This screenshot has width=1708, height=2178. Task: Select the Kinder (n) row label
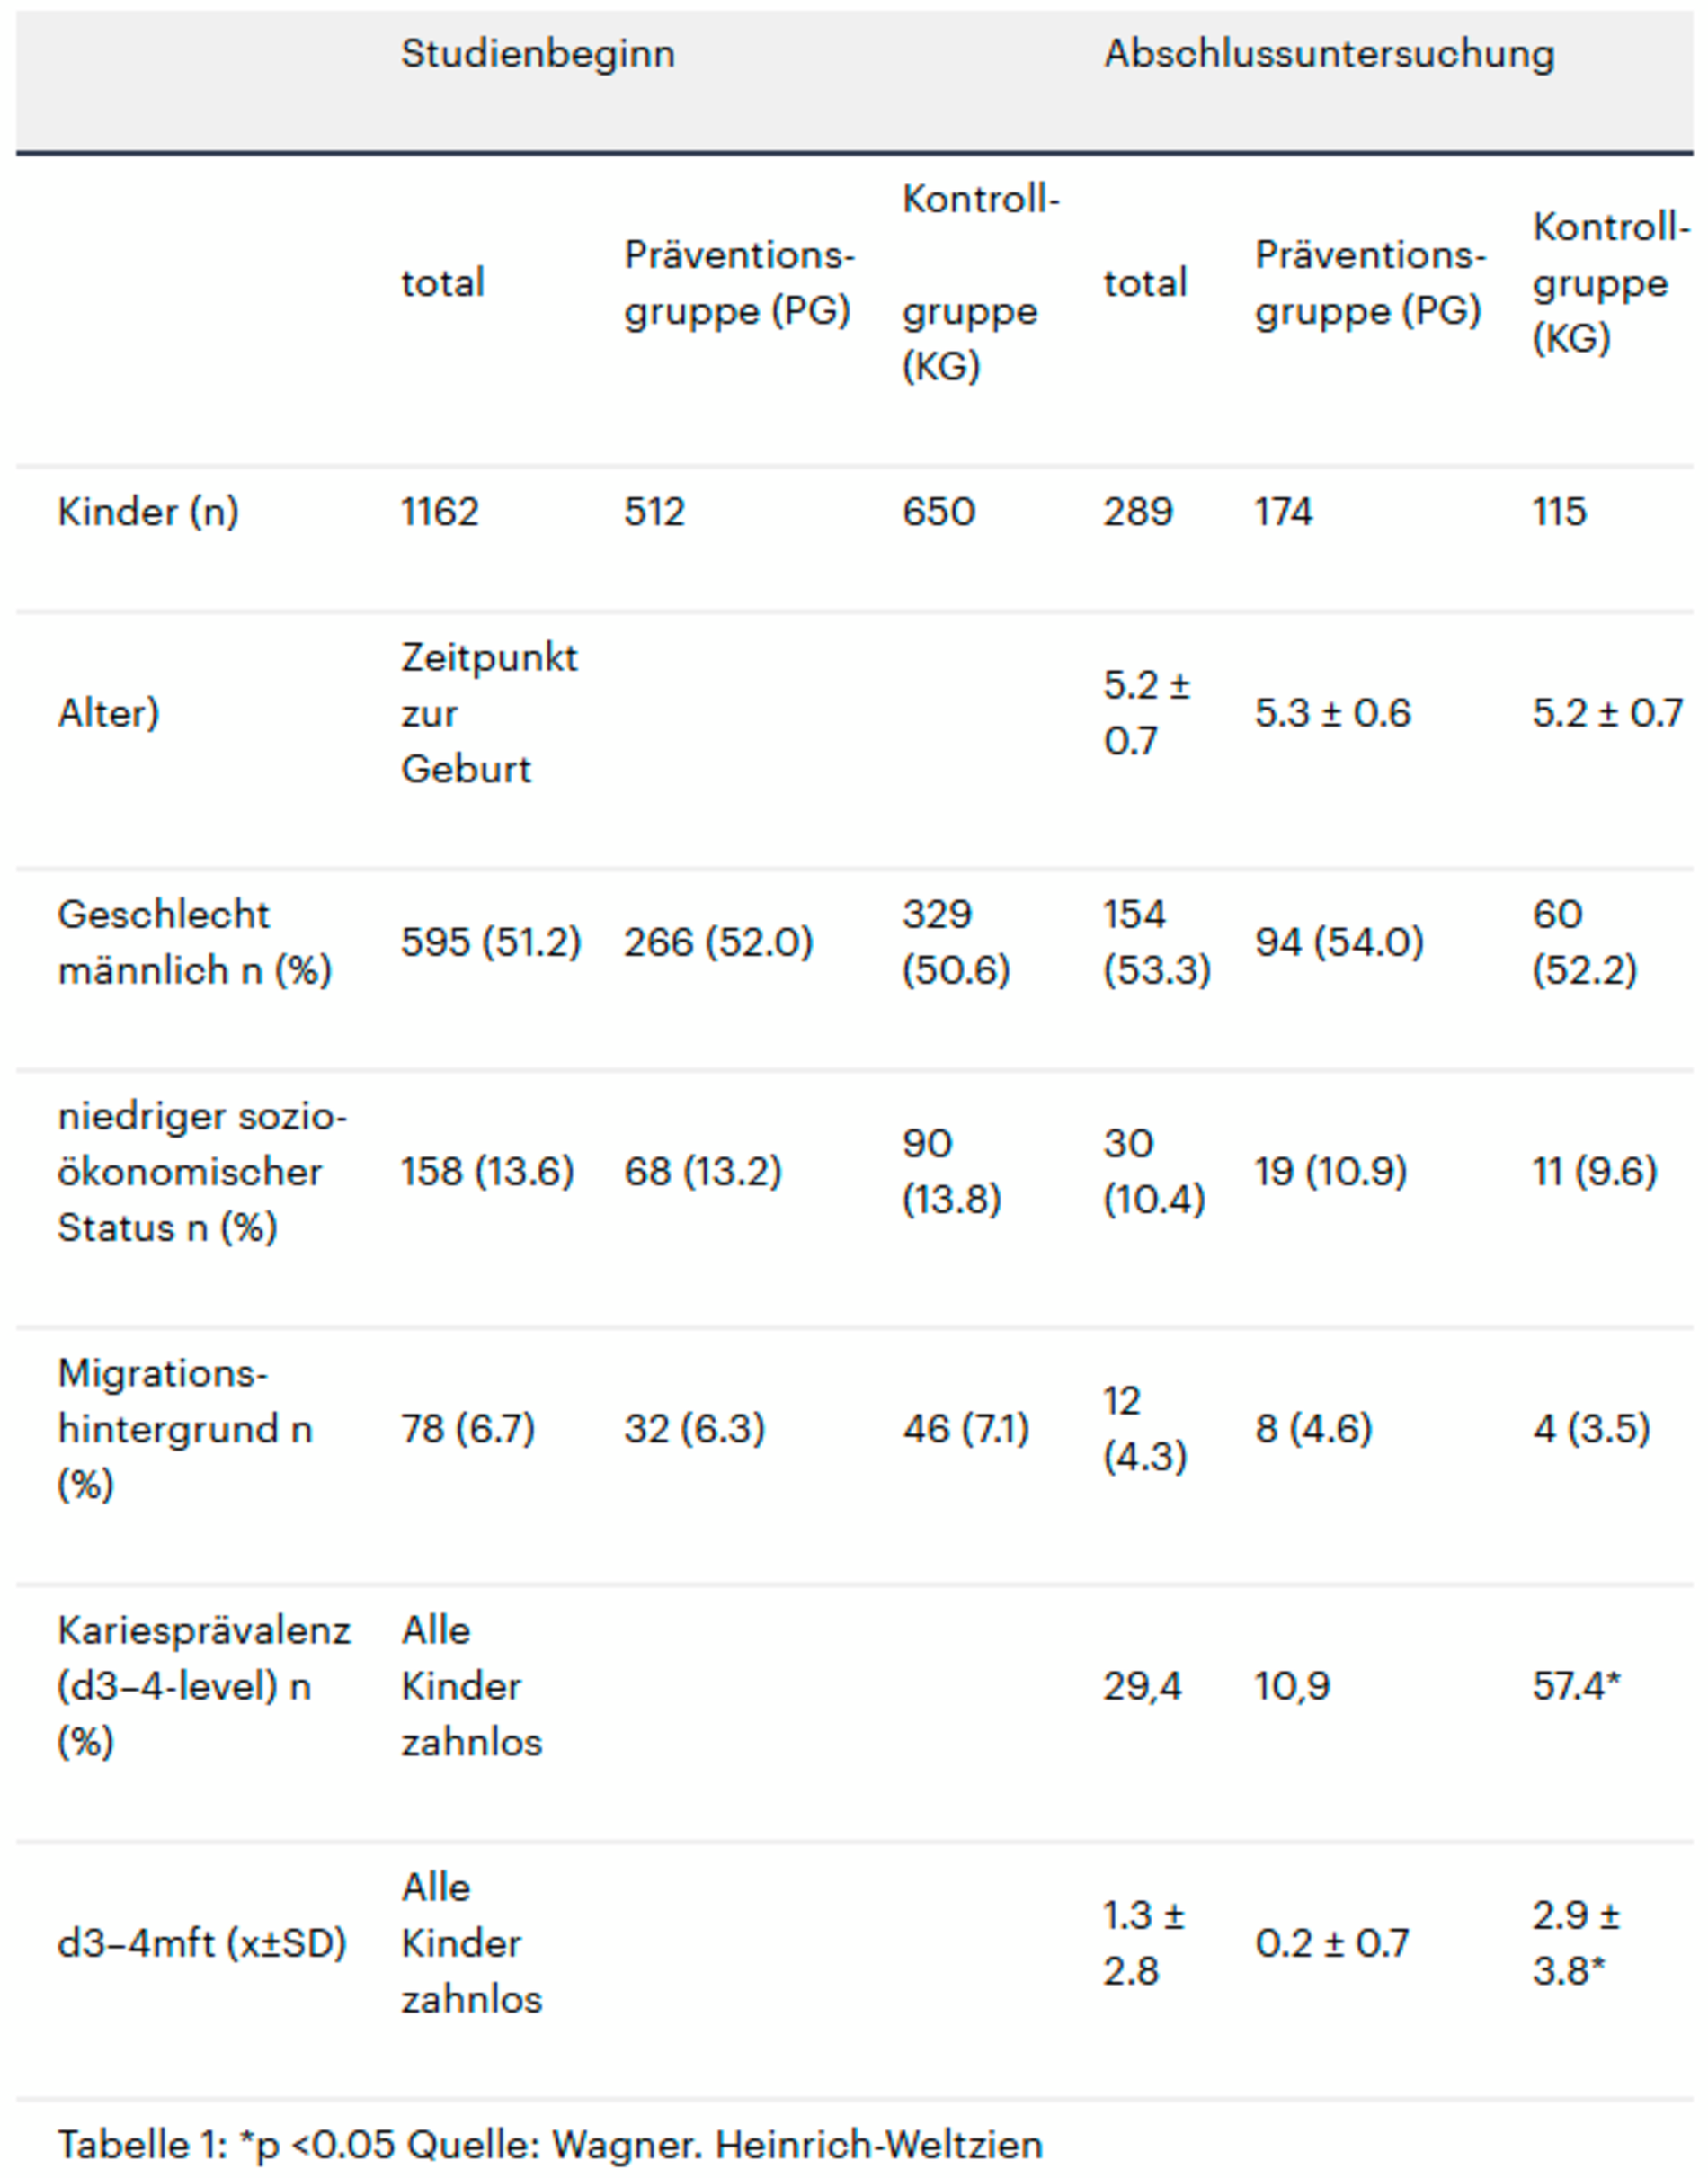pyautogui.click(x=148, y=513)
